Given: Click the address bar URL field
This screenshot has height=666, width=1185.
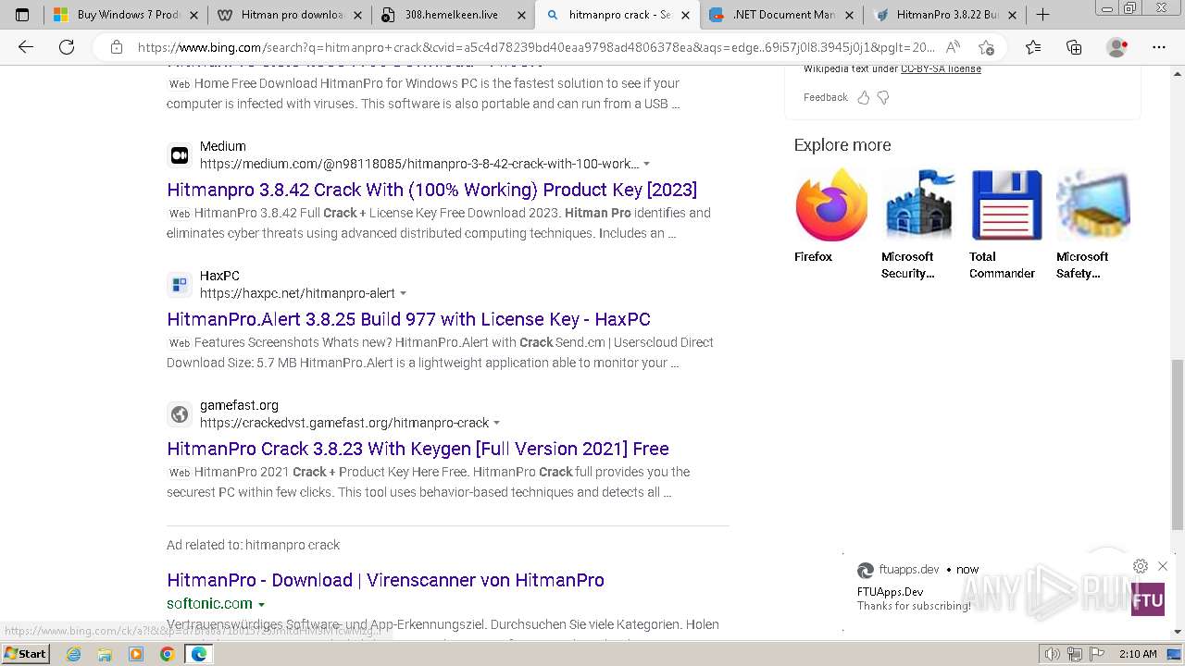Looking at the screenshot, I should 535,47.
